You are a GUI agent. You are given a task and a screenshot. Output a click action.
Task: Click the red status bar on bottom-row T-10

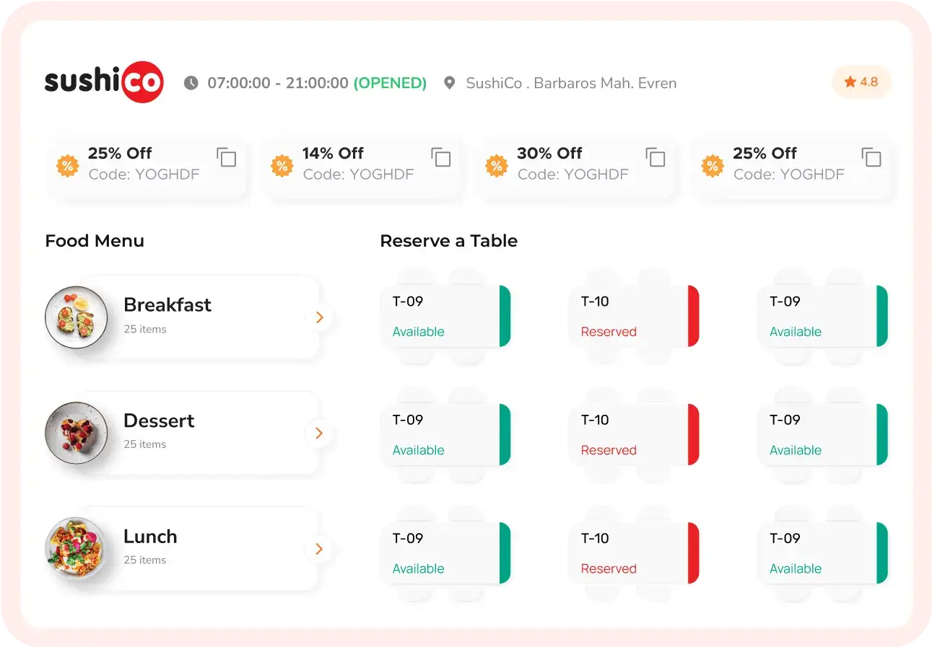pyautogui.click(x=693, y=553)
